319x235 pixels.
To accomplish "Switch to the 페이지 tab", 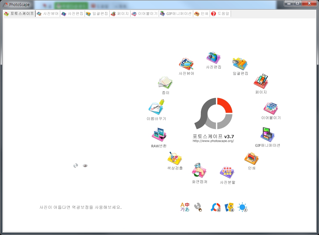I will tap(120, 14).
